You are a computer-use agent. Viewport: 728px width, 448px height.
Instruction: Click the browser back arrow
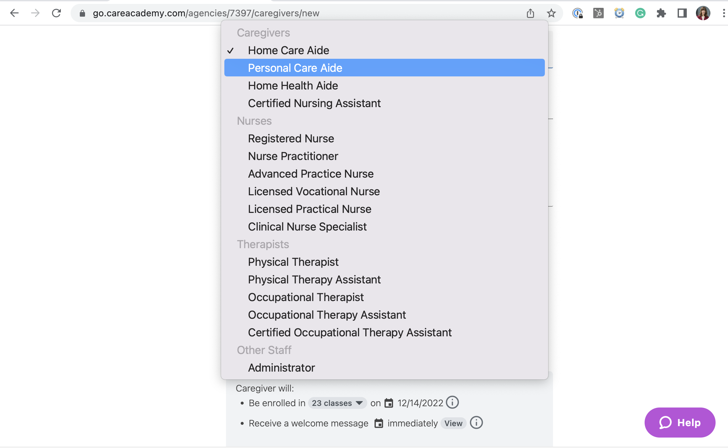(14, 13)
